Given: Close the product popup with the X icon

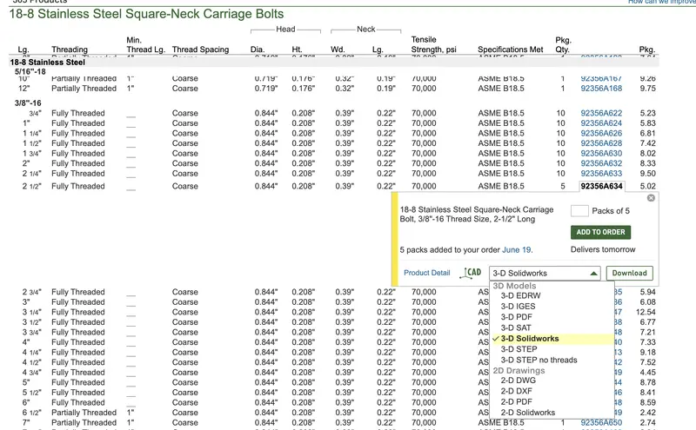Looking at the screenshot, I should point(651,198).
